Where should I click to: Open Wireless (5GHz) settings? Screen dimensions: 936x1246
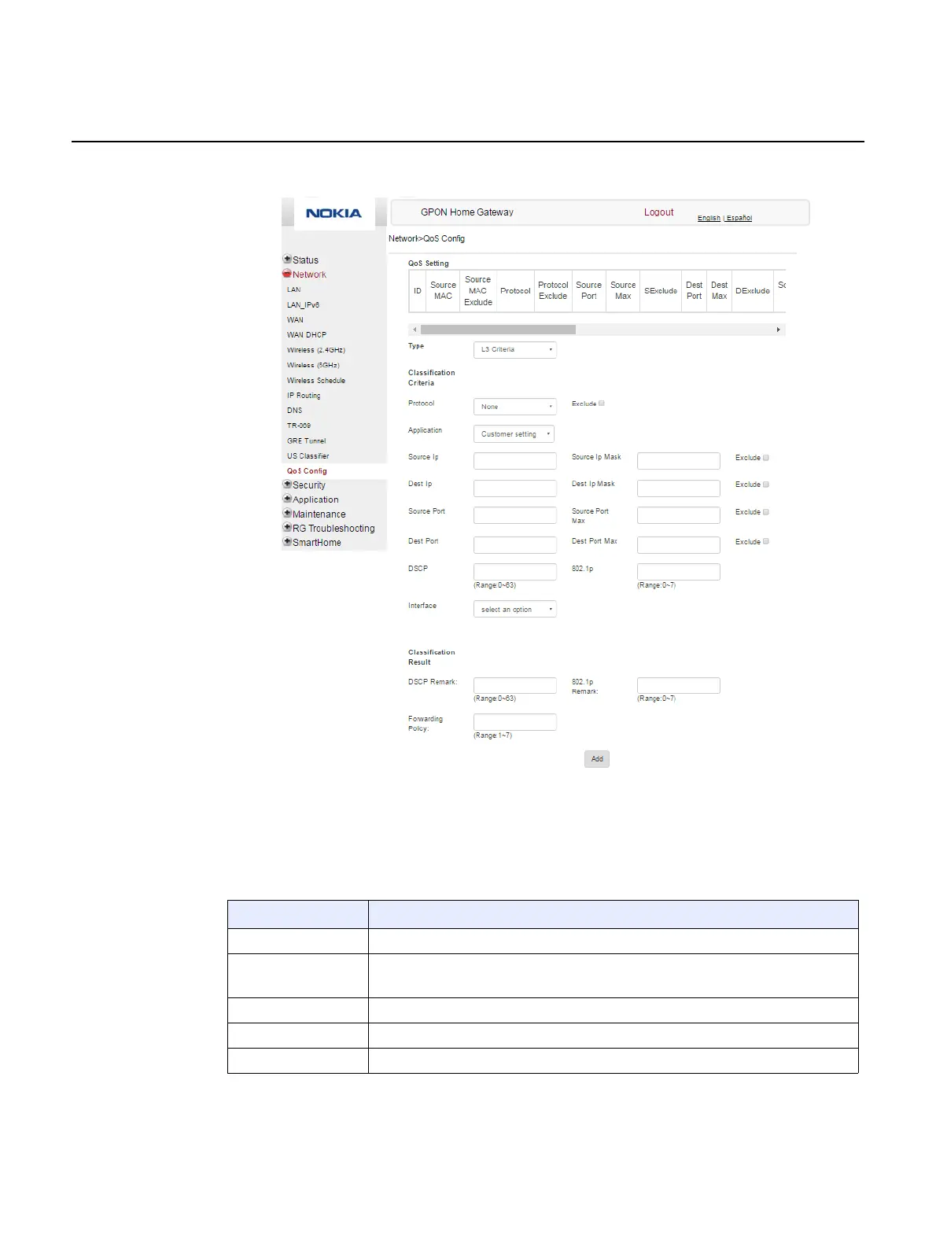coord(313,365)
